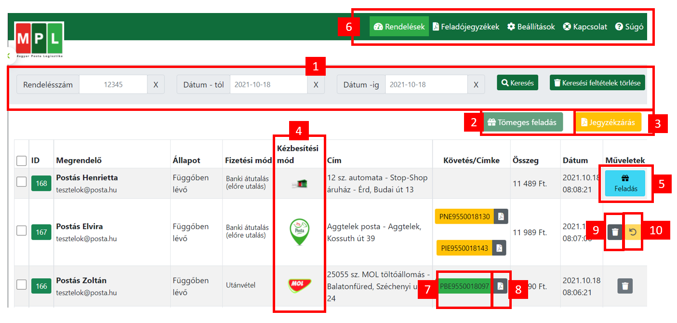Click trash icon for Postás Elvira order
The height and width of the screenshot is (323, 677).
614,232
